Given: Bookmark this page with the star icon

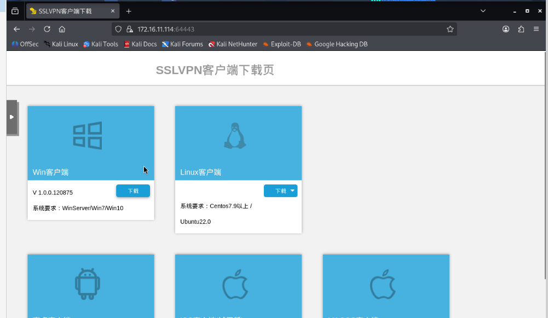Looking at the screenshot, I should (x=450, y=30).
